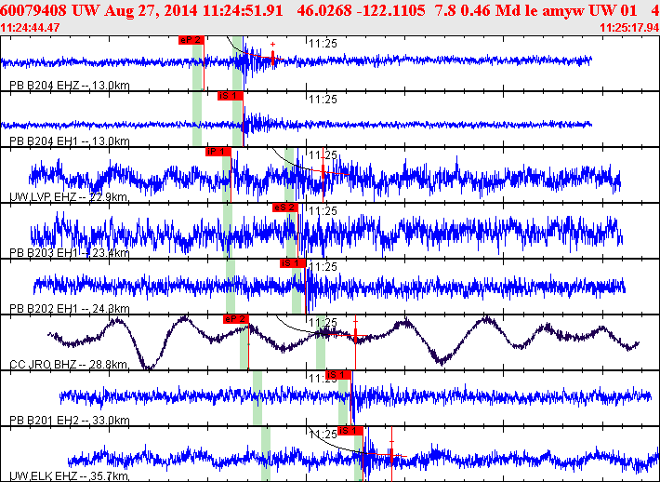Click the red P pick flag on LVP EHZ
The image size is (660, 482).
click(218, 152)
